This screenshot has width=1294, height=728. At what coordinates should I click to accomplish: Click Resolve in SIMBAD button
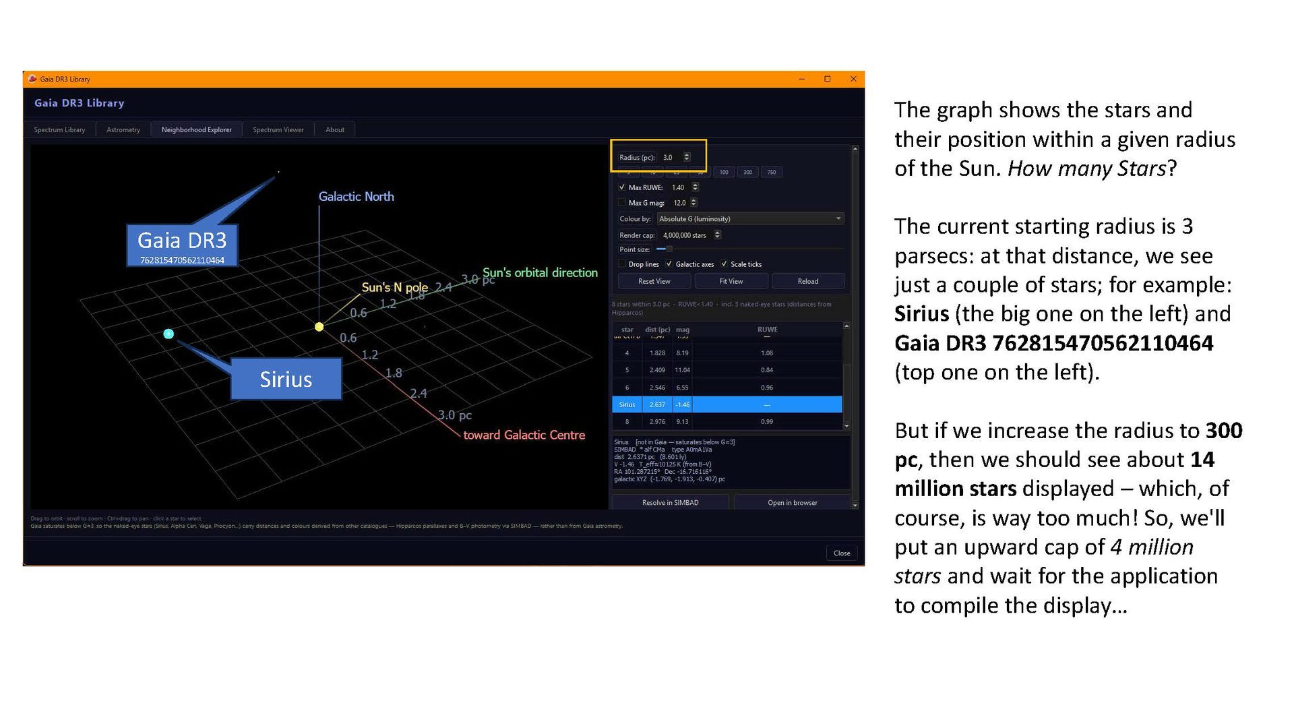[x=671, y=502]
